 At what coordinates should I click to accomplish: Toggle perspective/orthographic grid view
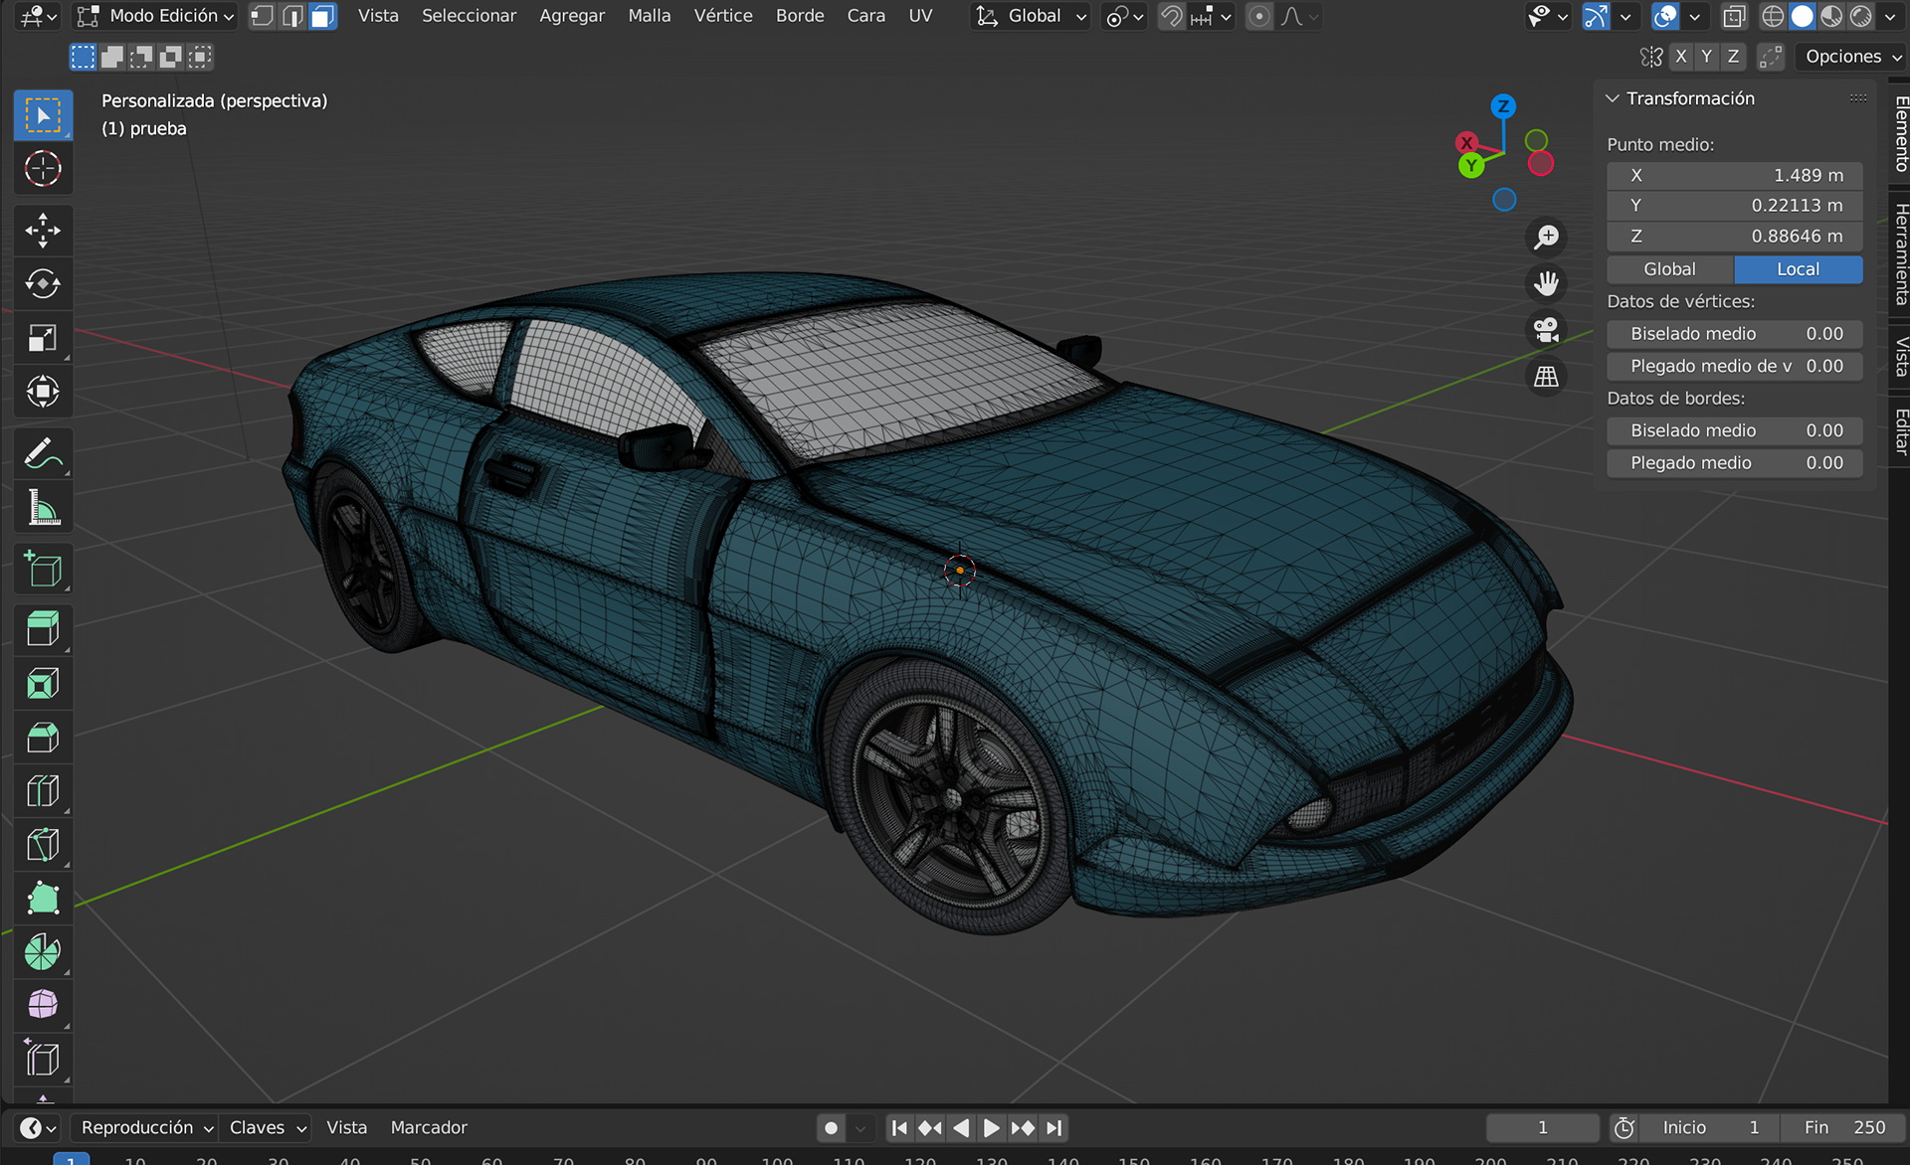tap(1546, 377)
